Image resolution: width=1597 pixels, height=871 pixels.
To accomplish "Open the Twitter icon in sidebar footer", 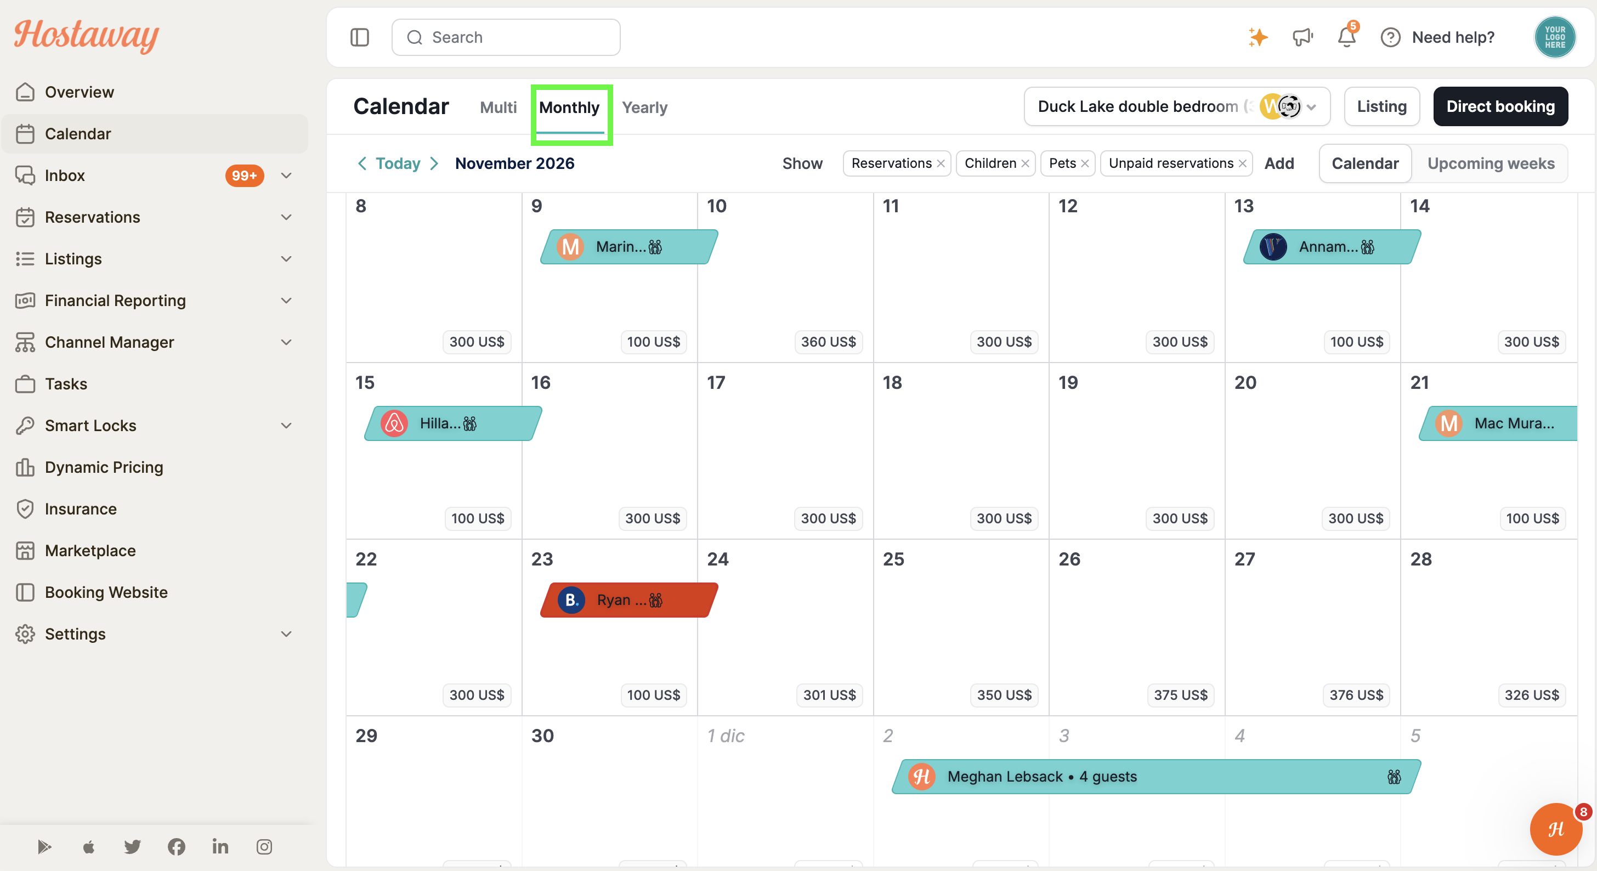I will [132, 846].
